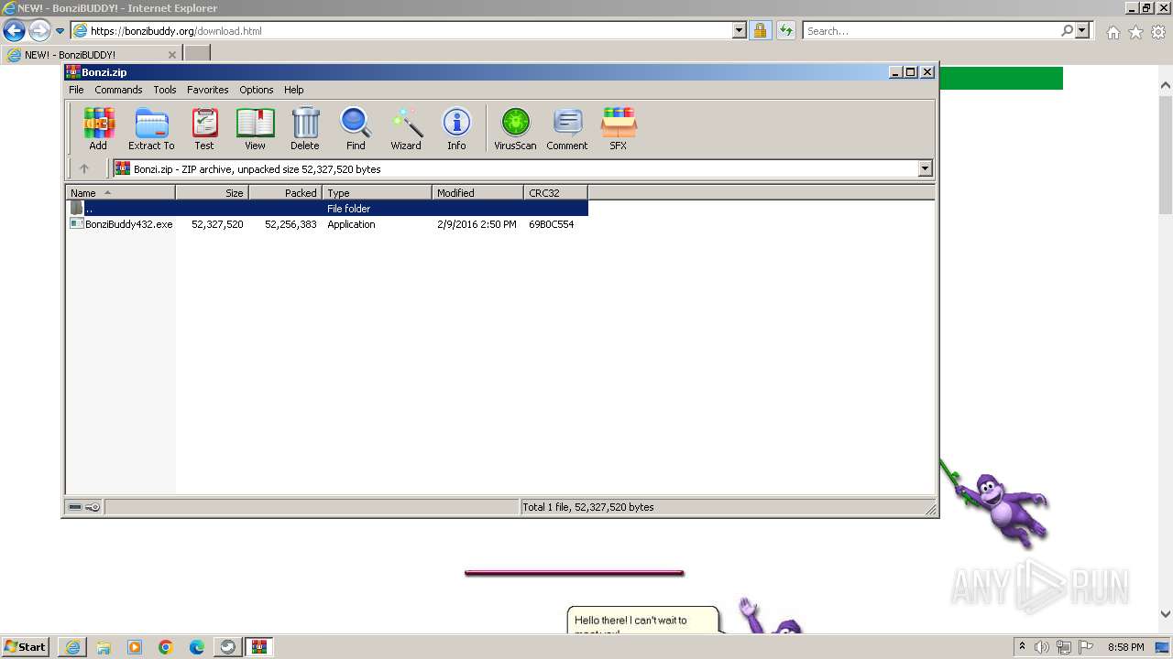Click the swinging Bonzi gorilla image
Screen dimensions: 1173x659
[x=997, y=503]
